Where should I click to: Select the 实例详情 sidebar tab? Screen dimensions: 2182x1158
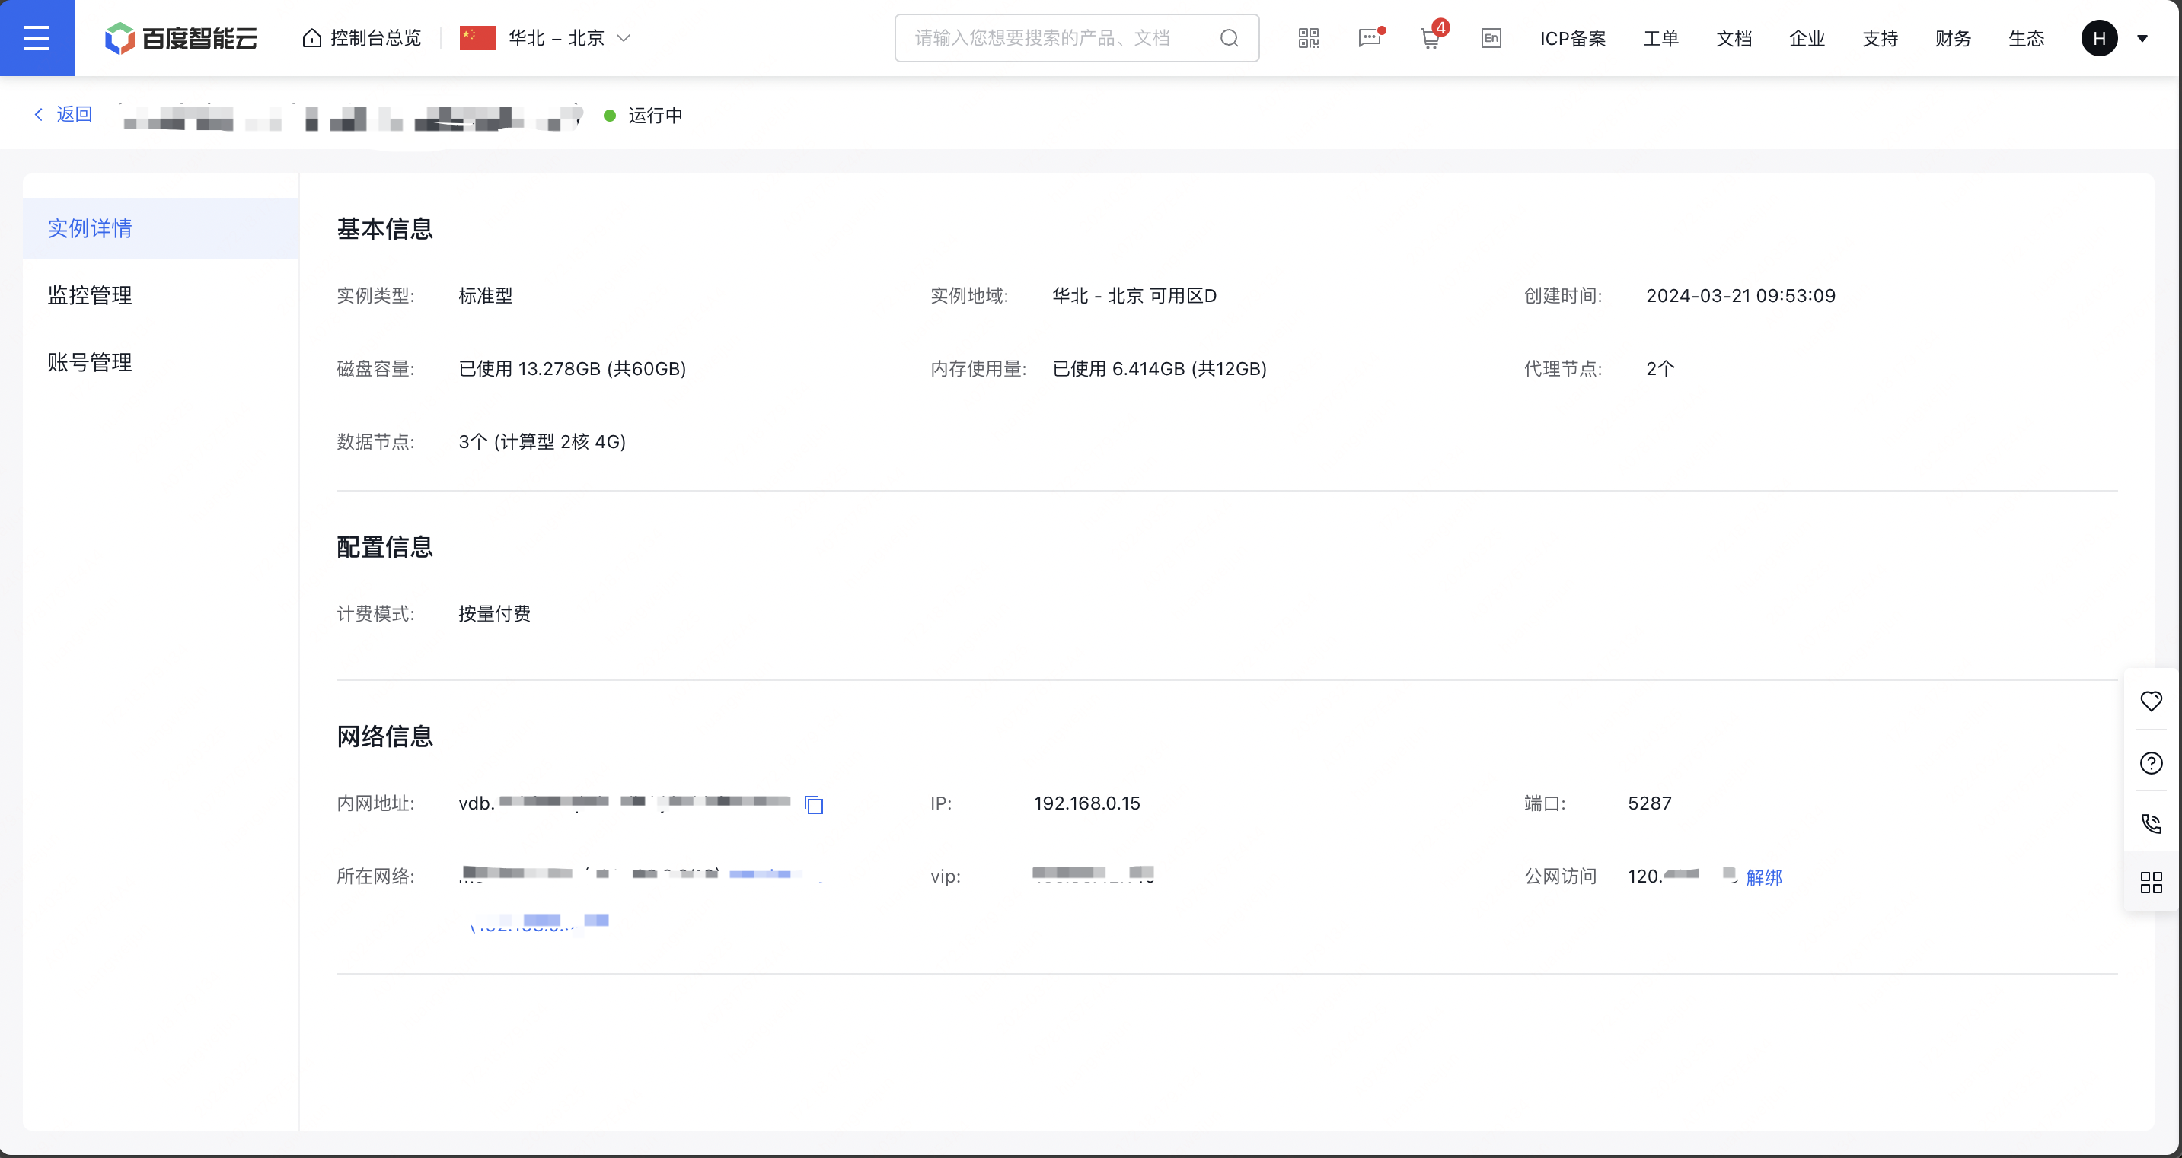[161, 228]
